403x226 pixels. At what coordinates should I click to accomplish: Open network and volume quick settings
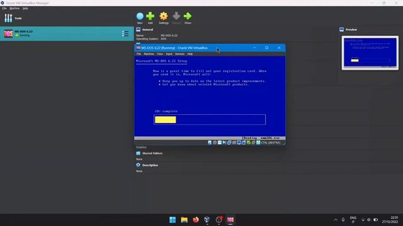pyautogui.click(x=369, y=220)
